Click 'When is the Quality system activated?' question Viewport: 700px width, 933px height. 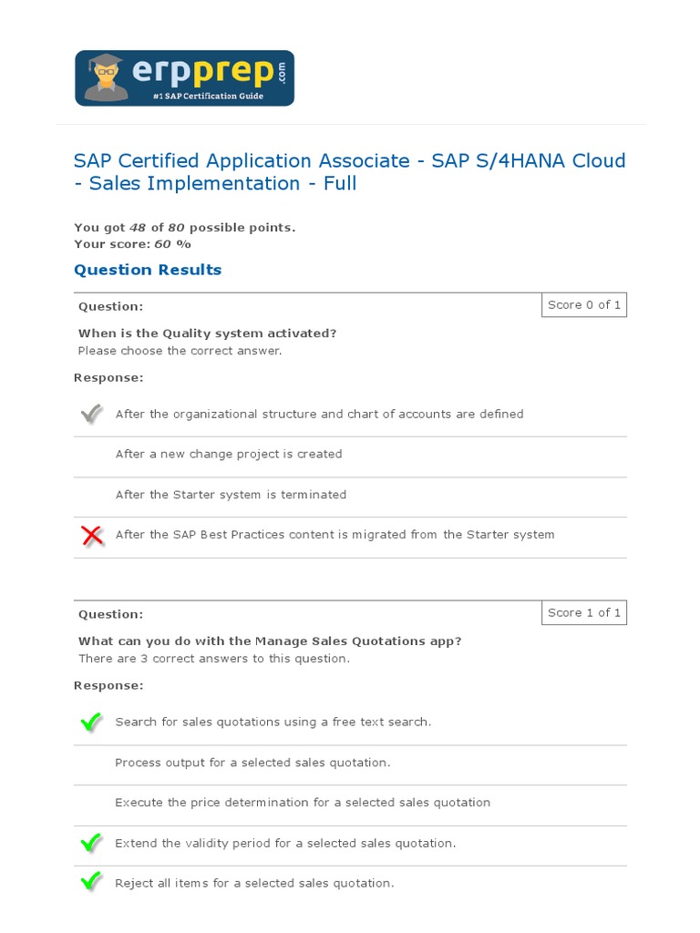207,333
